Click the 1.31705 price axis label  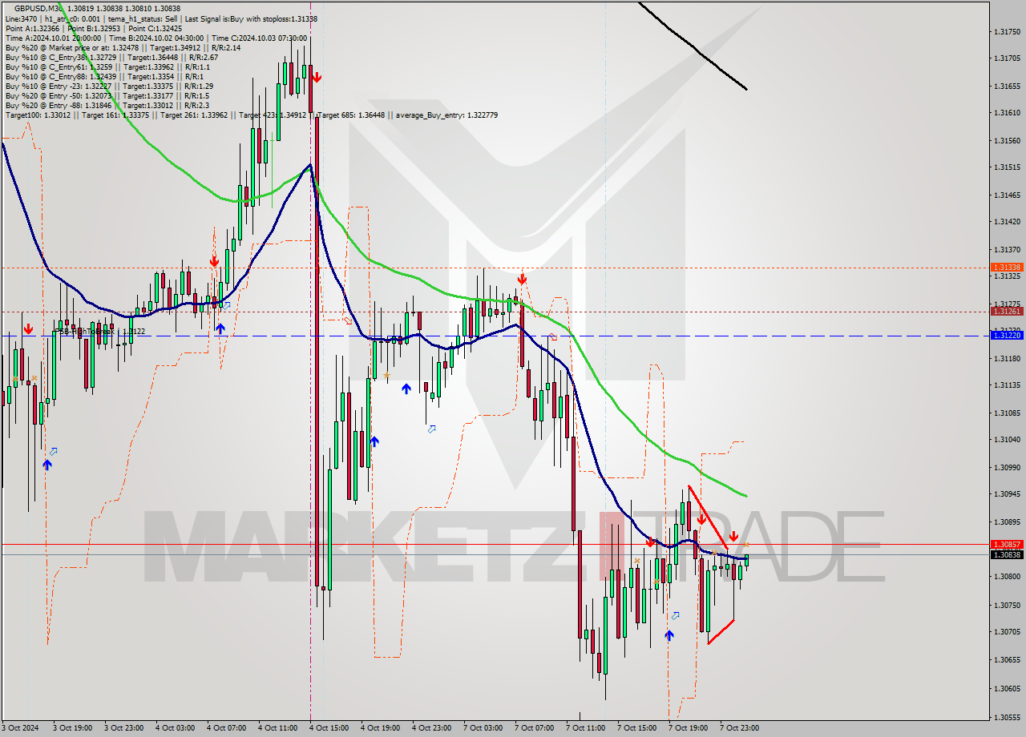coord(1007,58)
